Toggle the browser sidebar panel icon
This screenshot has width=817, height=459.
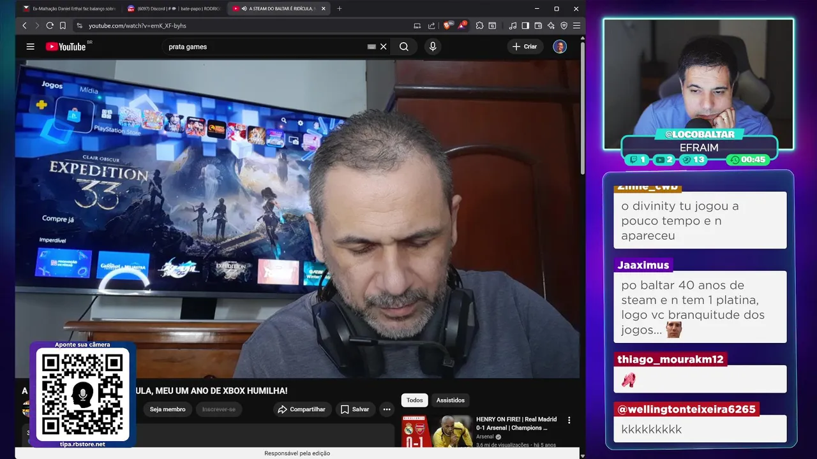pyautogui.click(x=525, y=25)
